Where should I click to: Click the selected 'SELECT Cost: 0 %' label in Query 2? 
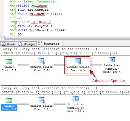tap(9, 107)
